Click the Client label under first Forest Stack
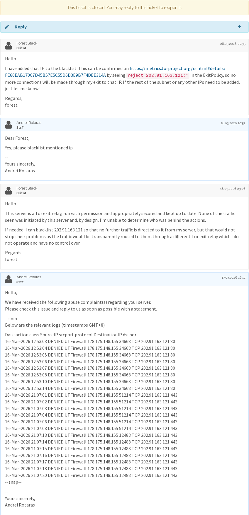 pyautogui.click(x=21, y=48)
